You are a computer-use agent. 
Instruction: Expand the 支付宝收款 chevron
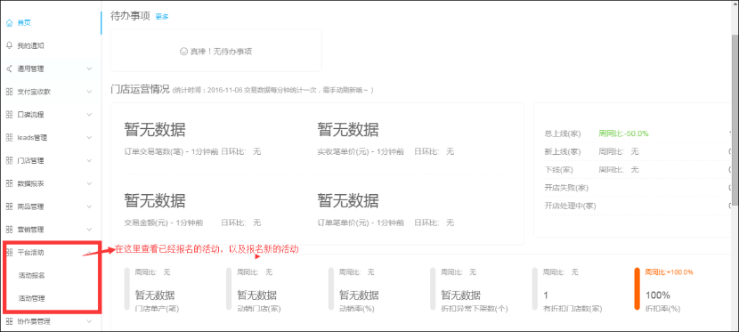click(x=90, y=92)
